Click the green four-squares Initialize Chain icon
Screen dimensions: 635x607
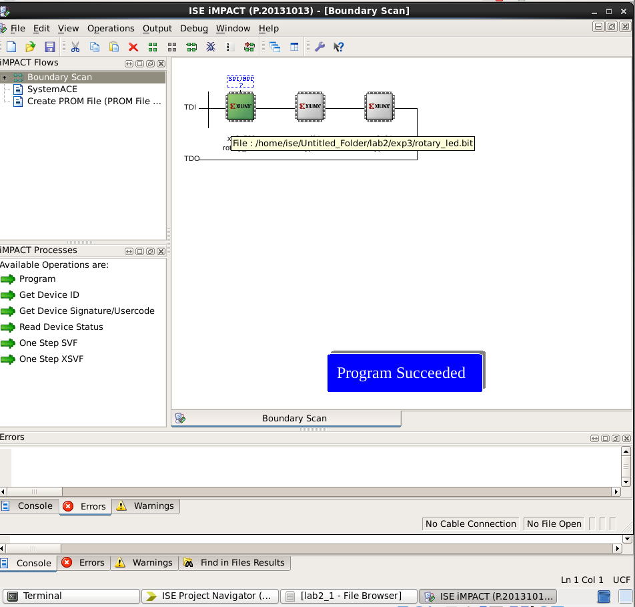153,47
